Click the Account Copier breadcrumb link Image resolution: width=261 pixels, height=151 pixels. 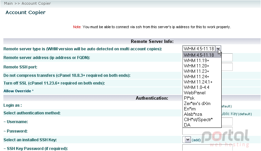click(36, 3)
